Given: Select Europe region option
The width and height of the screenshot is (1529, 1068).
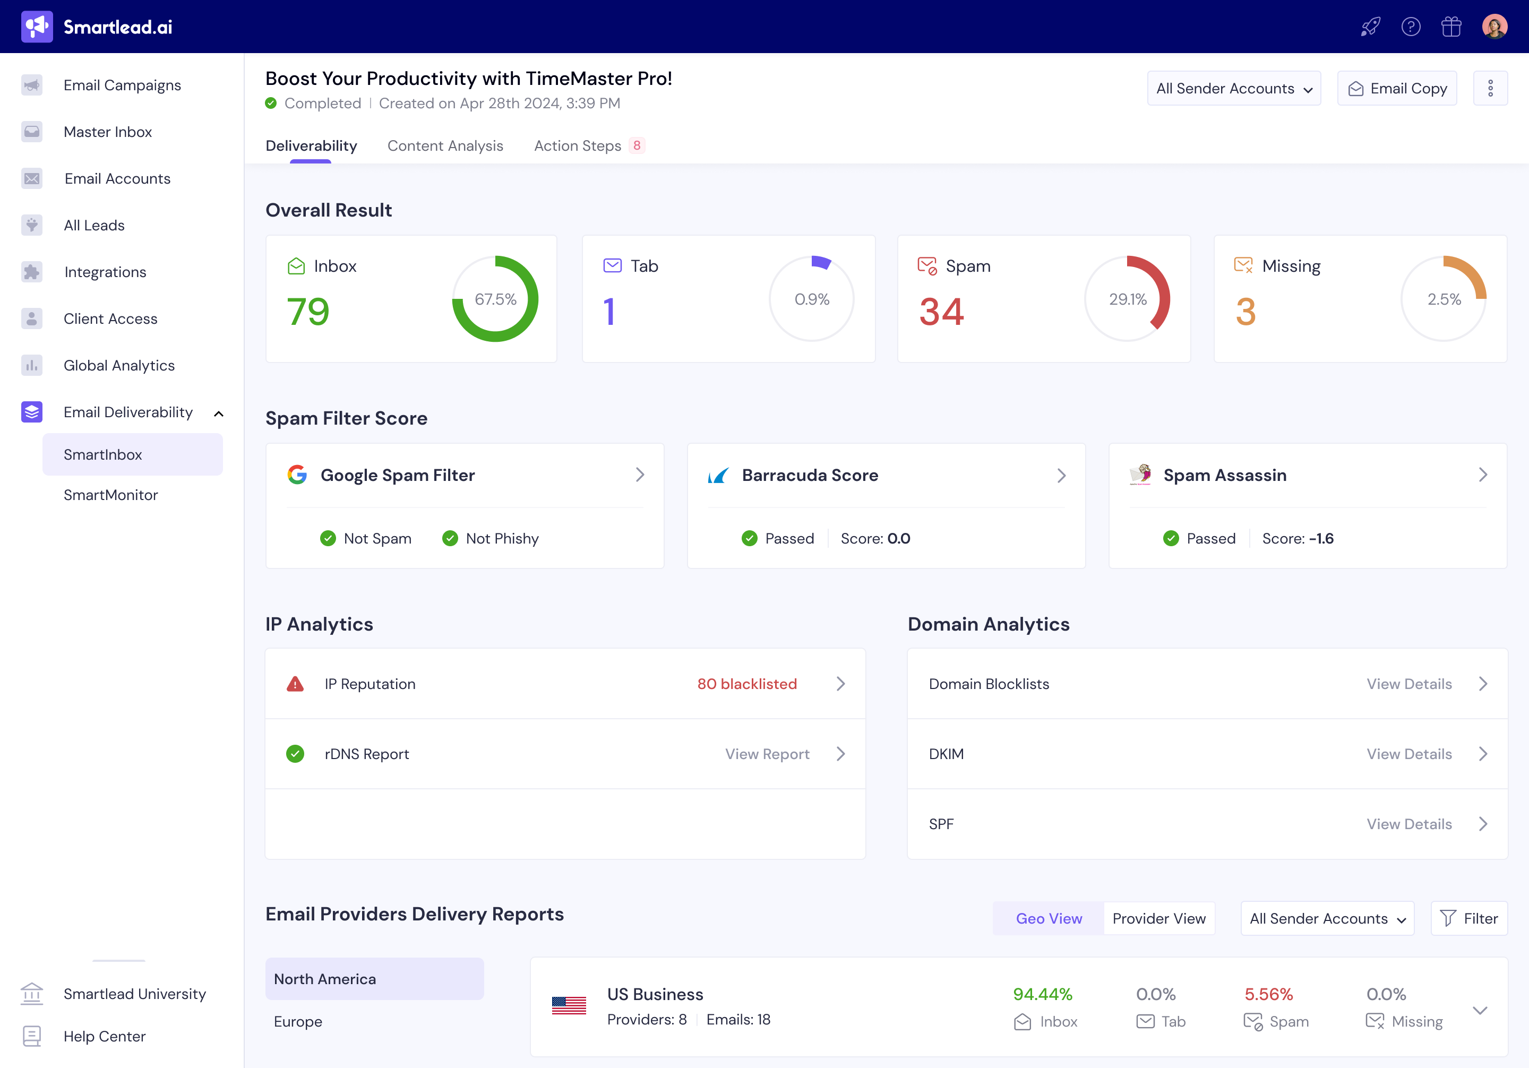Looking at the screenshot, I should (298, 1021).
